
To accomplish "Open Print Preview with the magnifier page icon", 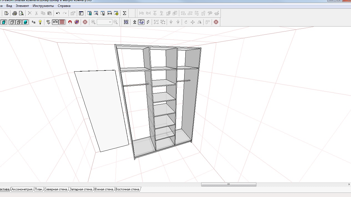I will [x=21, y=13].
